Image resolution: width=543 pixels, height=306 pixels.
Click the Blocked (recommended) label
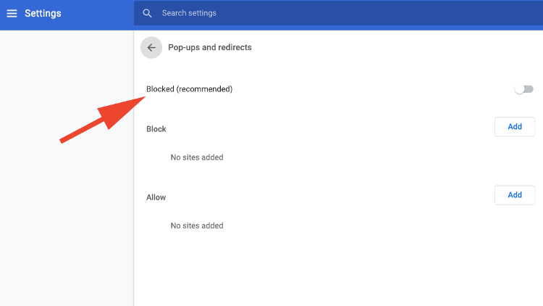click(190, 89)
